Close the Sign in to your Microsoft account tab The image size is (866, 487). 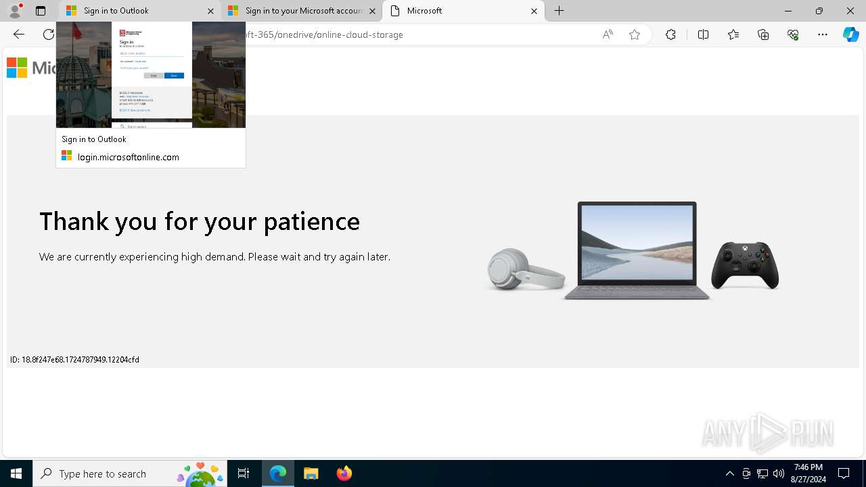click(372, 11)
